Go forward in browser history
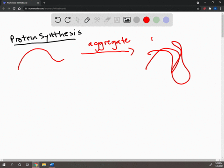The width and height of the screenshot is (224, 168). pyautogui.click(x=9, y=8)
